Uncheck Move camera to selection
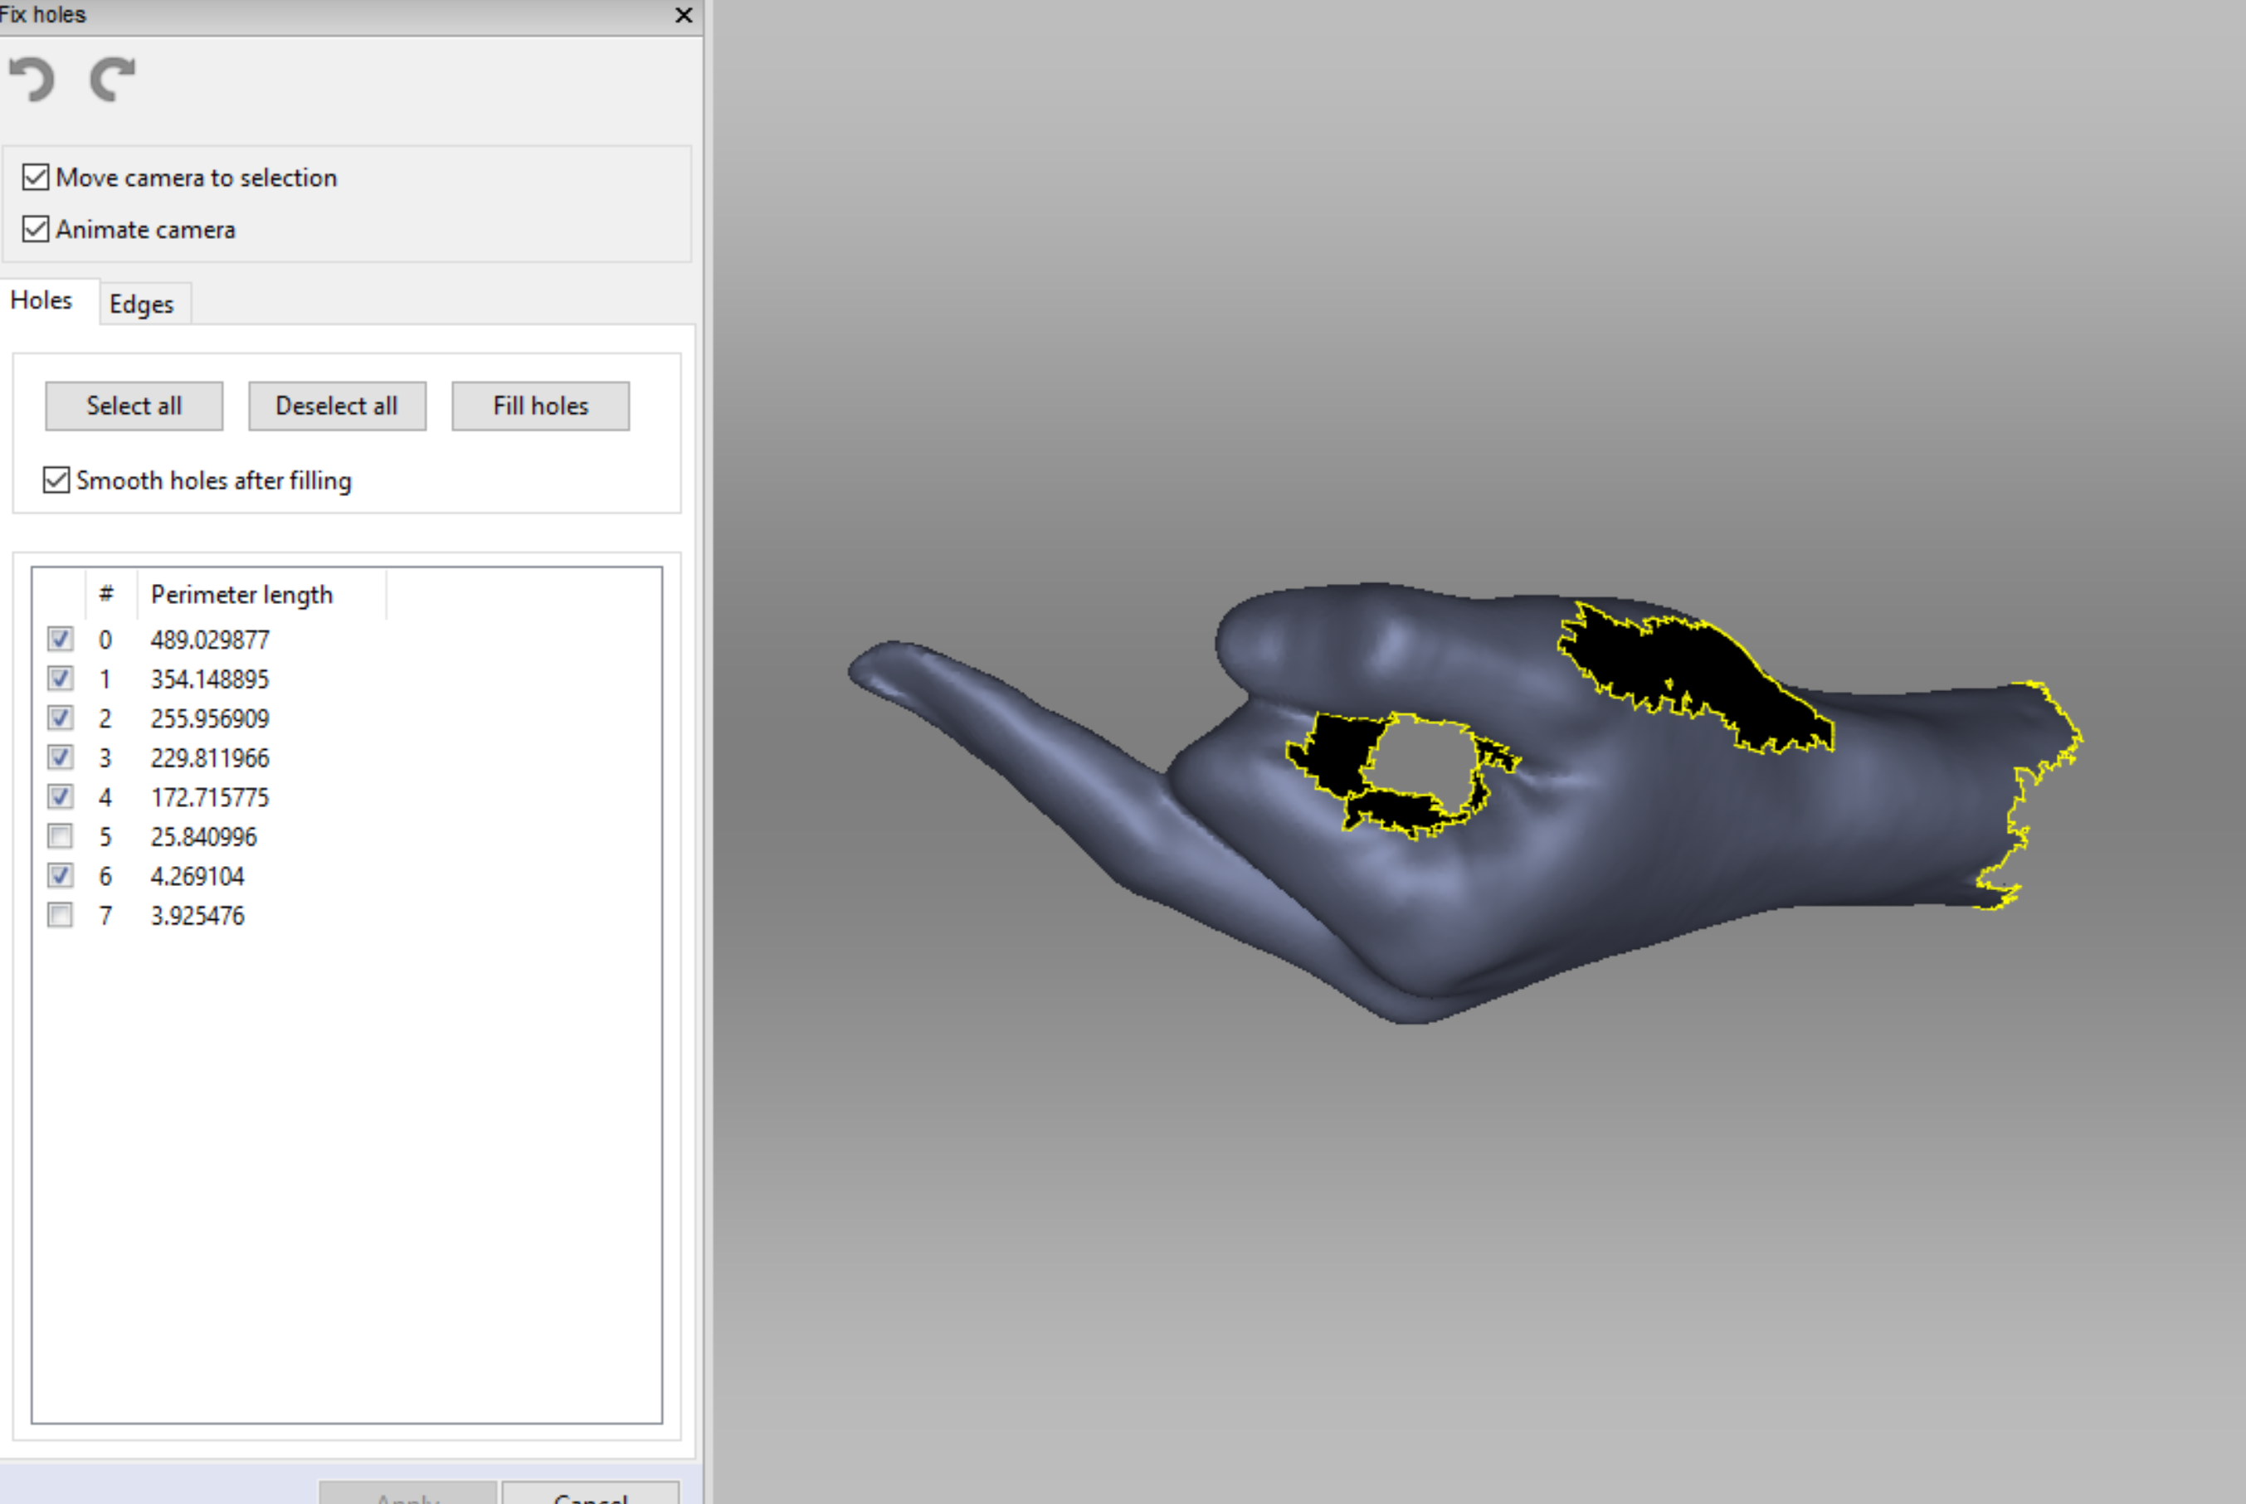 (x=36, y=178)
